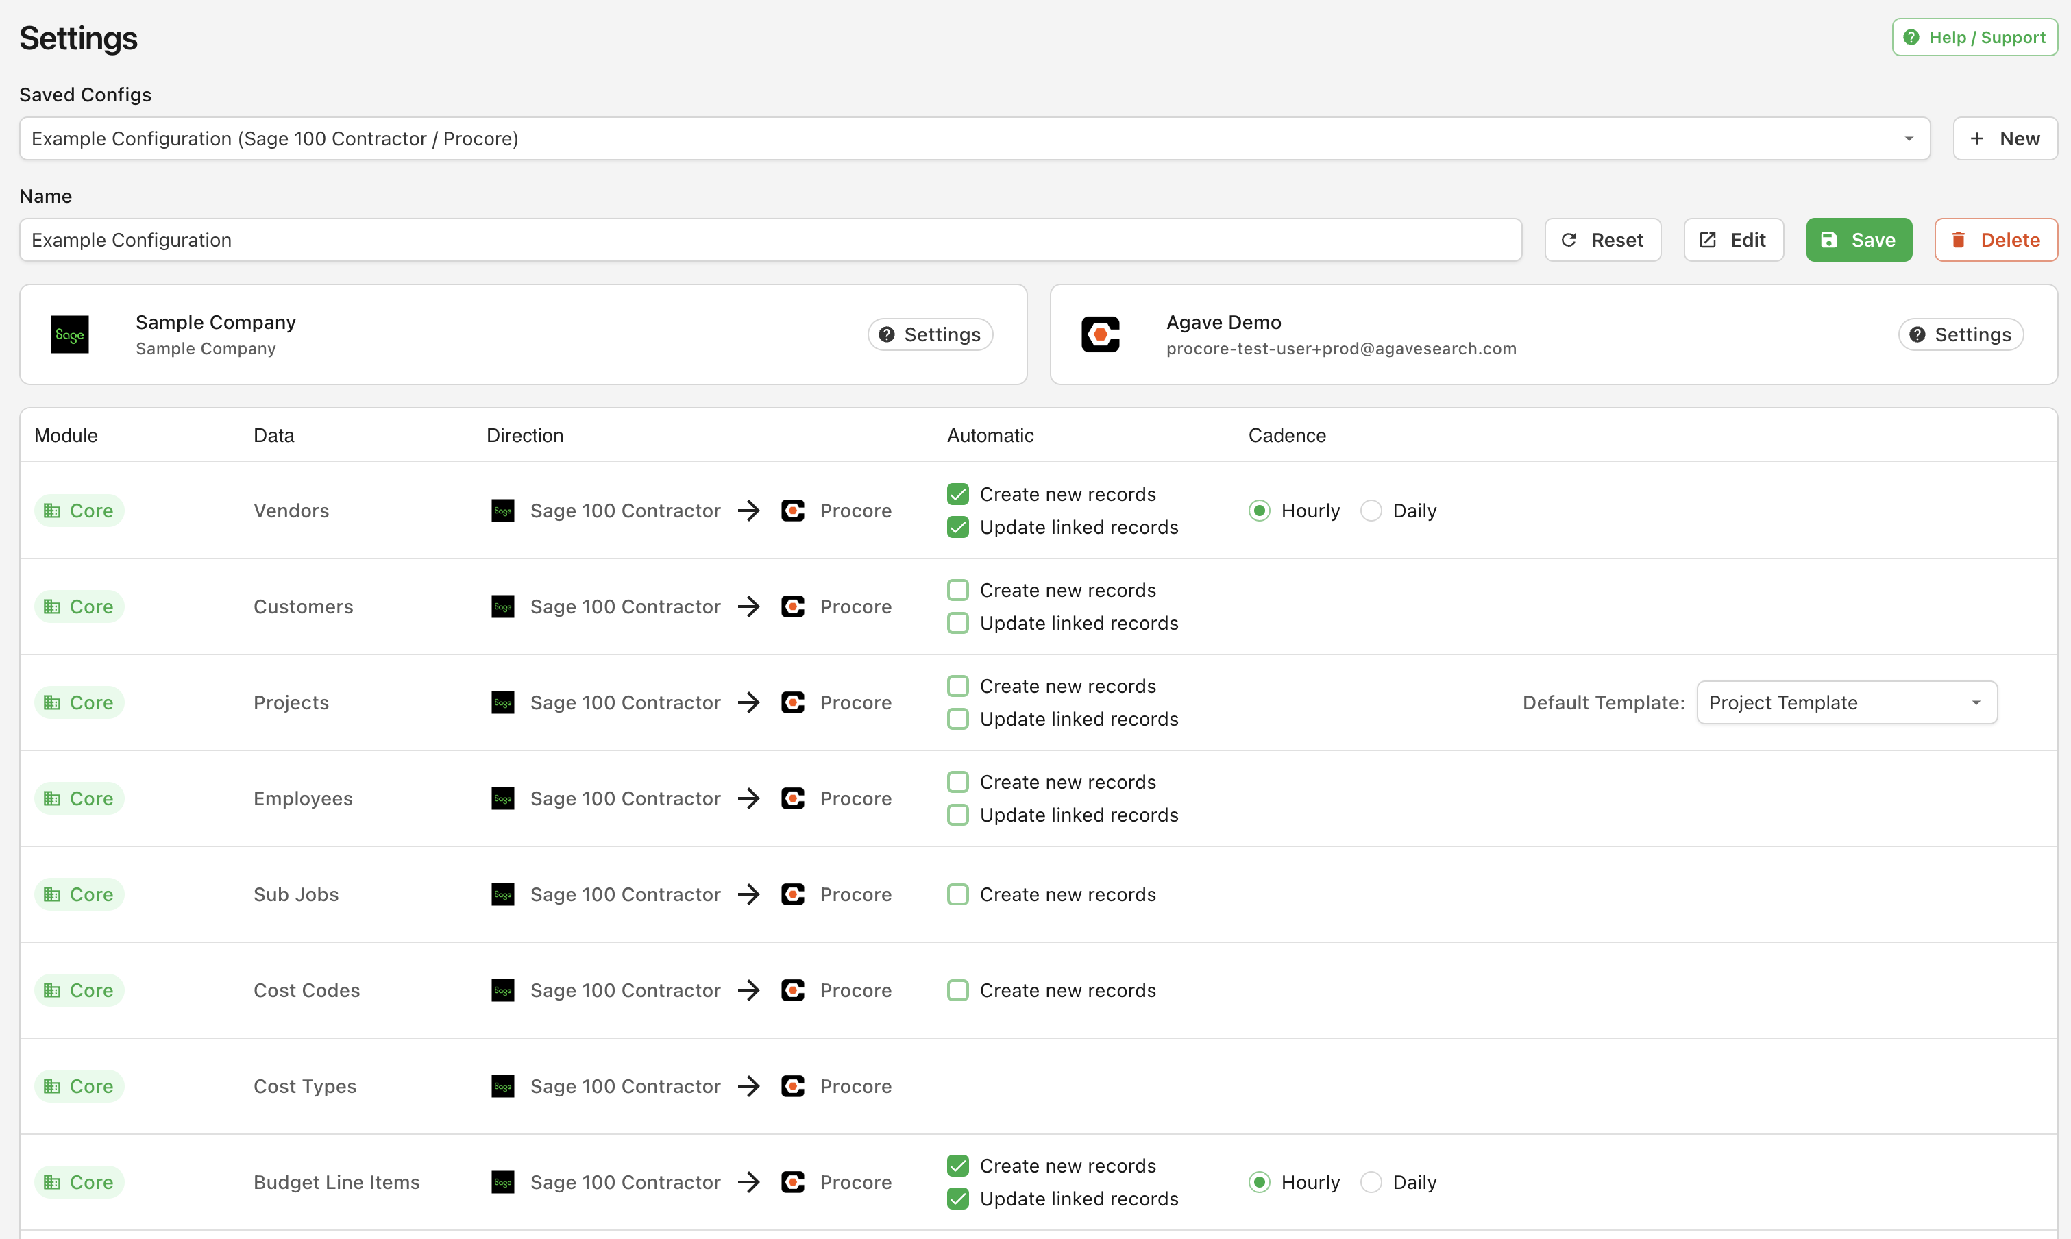Screen dimensions: 2071x1239
Task: Delete the configuration
Action: pyautogui.click(x=1996, y=240)
